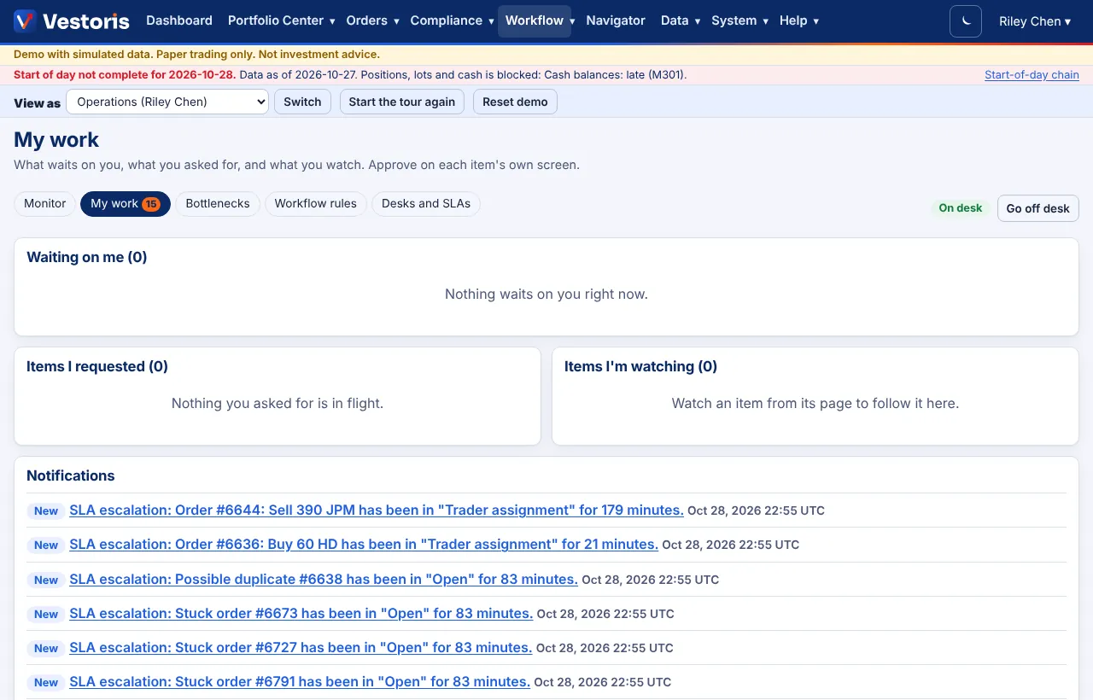Click the Vestoris logo icon
Screen dimensions: 1093x700
coord(25,20)
